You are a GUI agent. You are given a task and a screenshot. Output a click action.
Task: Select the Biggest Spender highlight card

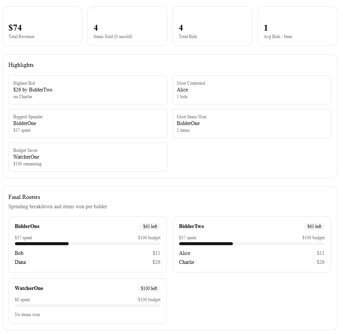(88, 123)
